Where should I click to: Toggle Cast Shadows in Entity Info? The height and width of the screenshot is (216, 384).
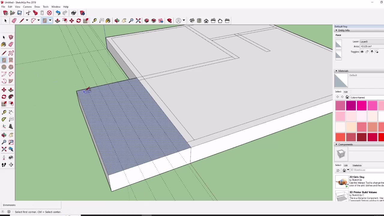tap(377, 52)
